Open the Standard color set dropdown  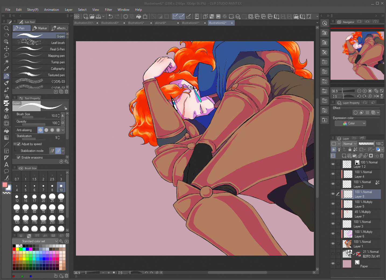pos(36,241)
